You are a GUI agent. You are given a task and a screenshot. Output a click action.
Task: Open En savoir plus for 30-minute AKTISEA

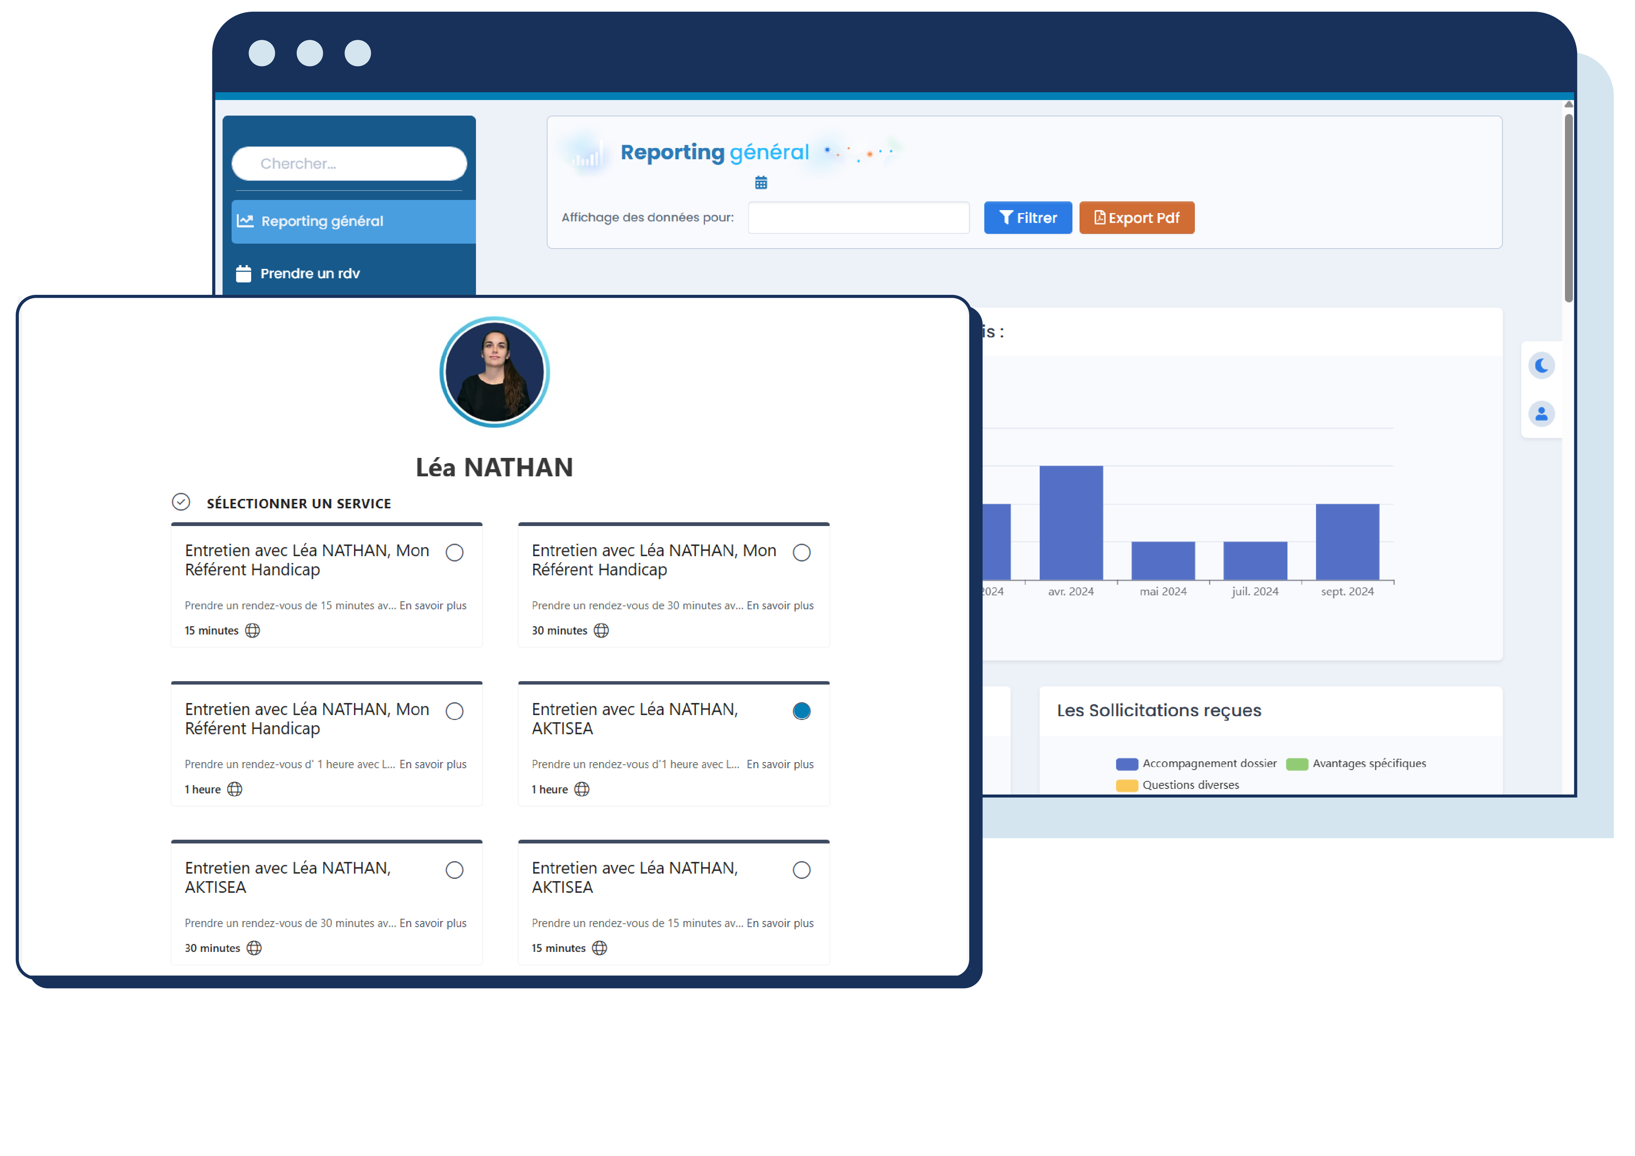[x=433, y=923]
